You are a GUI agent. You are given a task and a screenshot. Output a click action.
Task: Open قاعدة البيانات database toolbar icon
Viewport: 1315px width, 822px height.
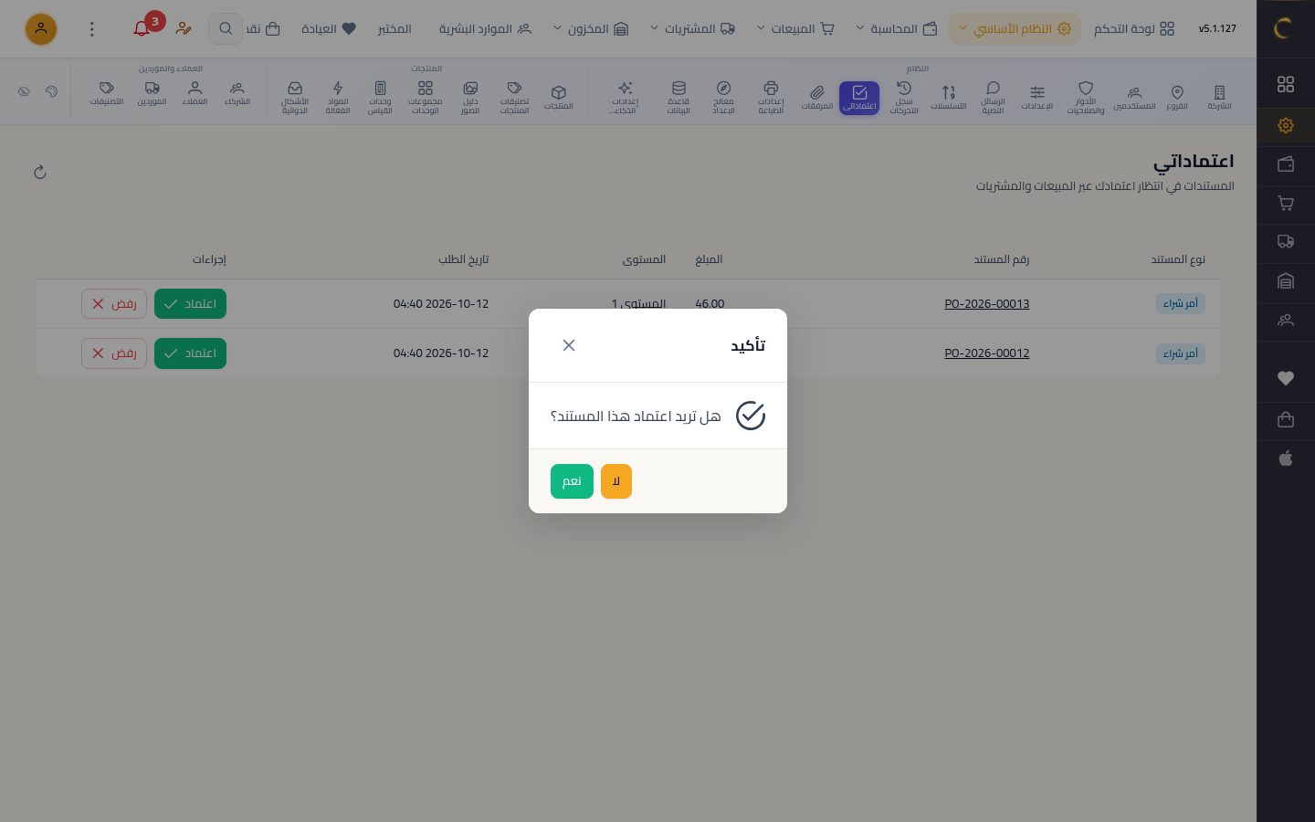coord(679,97)
